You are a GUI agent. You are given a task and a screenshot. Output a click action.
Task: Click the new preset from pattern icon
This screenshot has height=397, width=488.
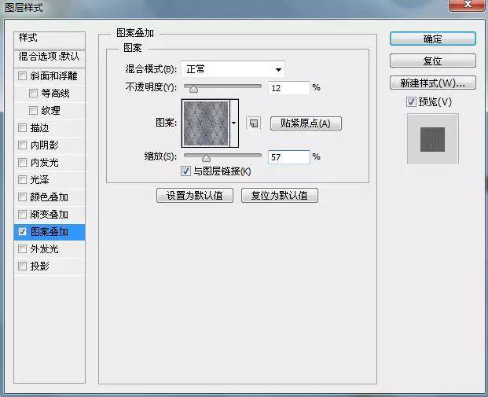point(253,123)
